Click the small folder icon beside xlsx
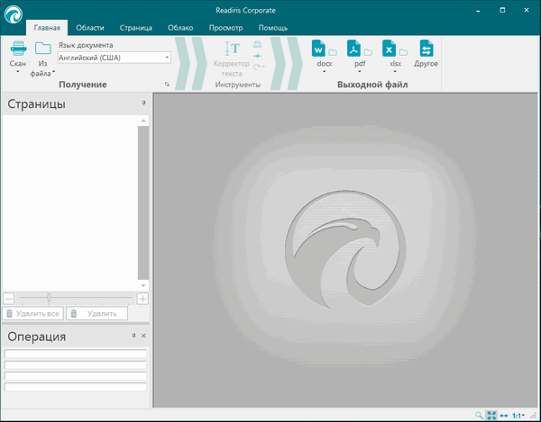Viewport: 541px width, 422px height. pos(403,52)
